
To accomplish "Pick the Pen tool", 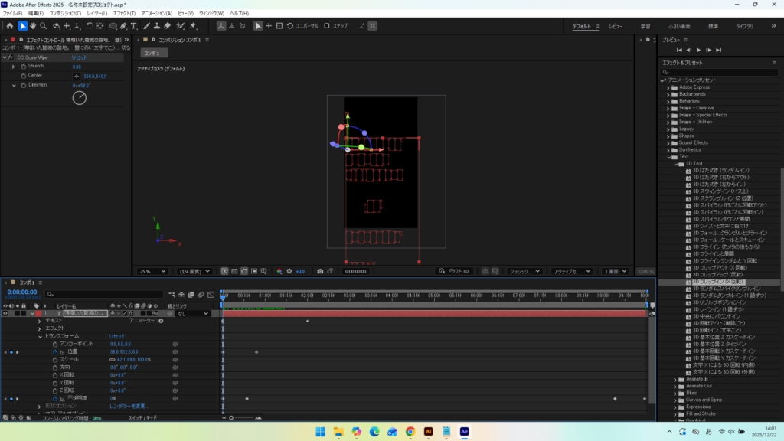I will [124, 26].
